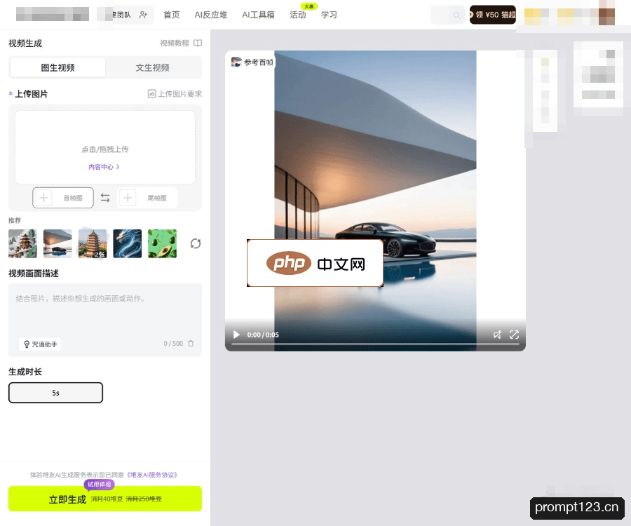Screen dimensions: 631x526
Task: Open the 视频教程 tutorial link
Action: [175, 43]
